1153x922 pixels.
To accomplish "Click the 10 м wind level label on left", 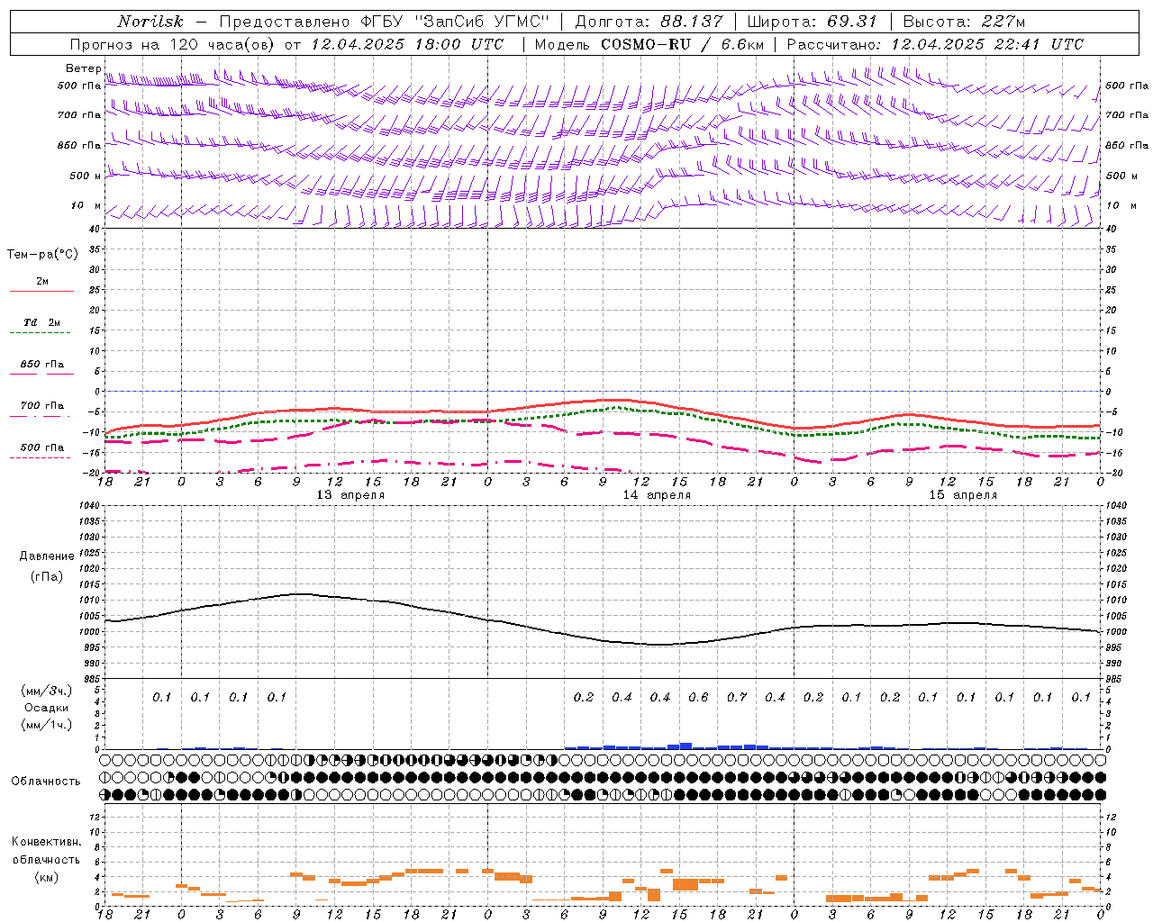I will click(86, 205).
